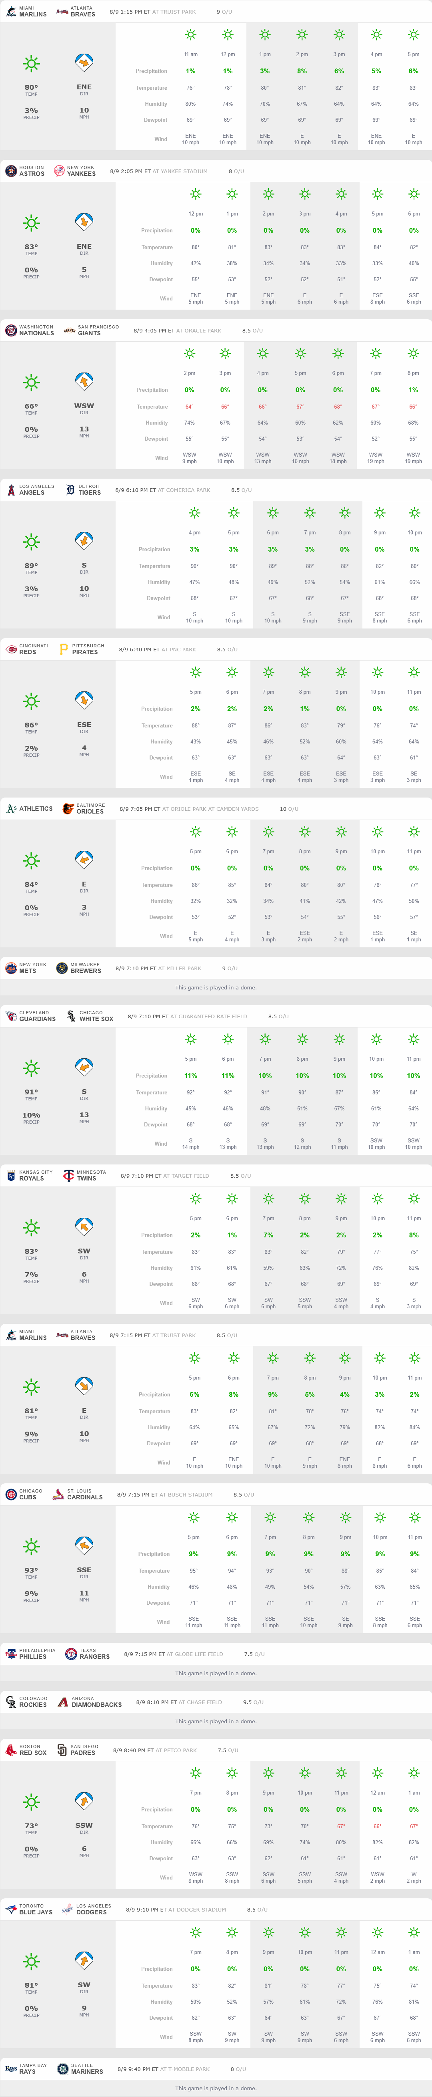Click the Philadelphia Phillies logo
Viewport: 432px width, 2097px height.
(10, 1654)
